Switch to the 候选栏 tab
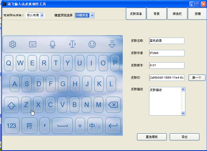207x151 pixels. (177, 14)
